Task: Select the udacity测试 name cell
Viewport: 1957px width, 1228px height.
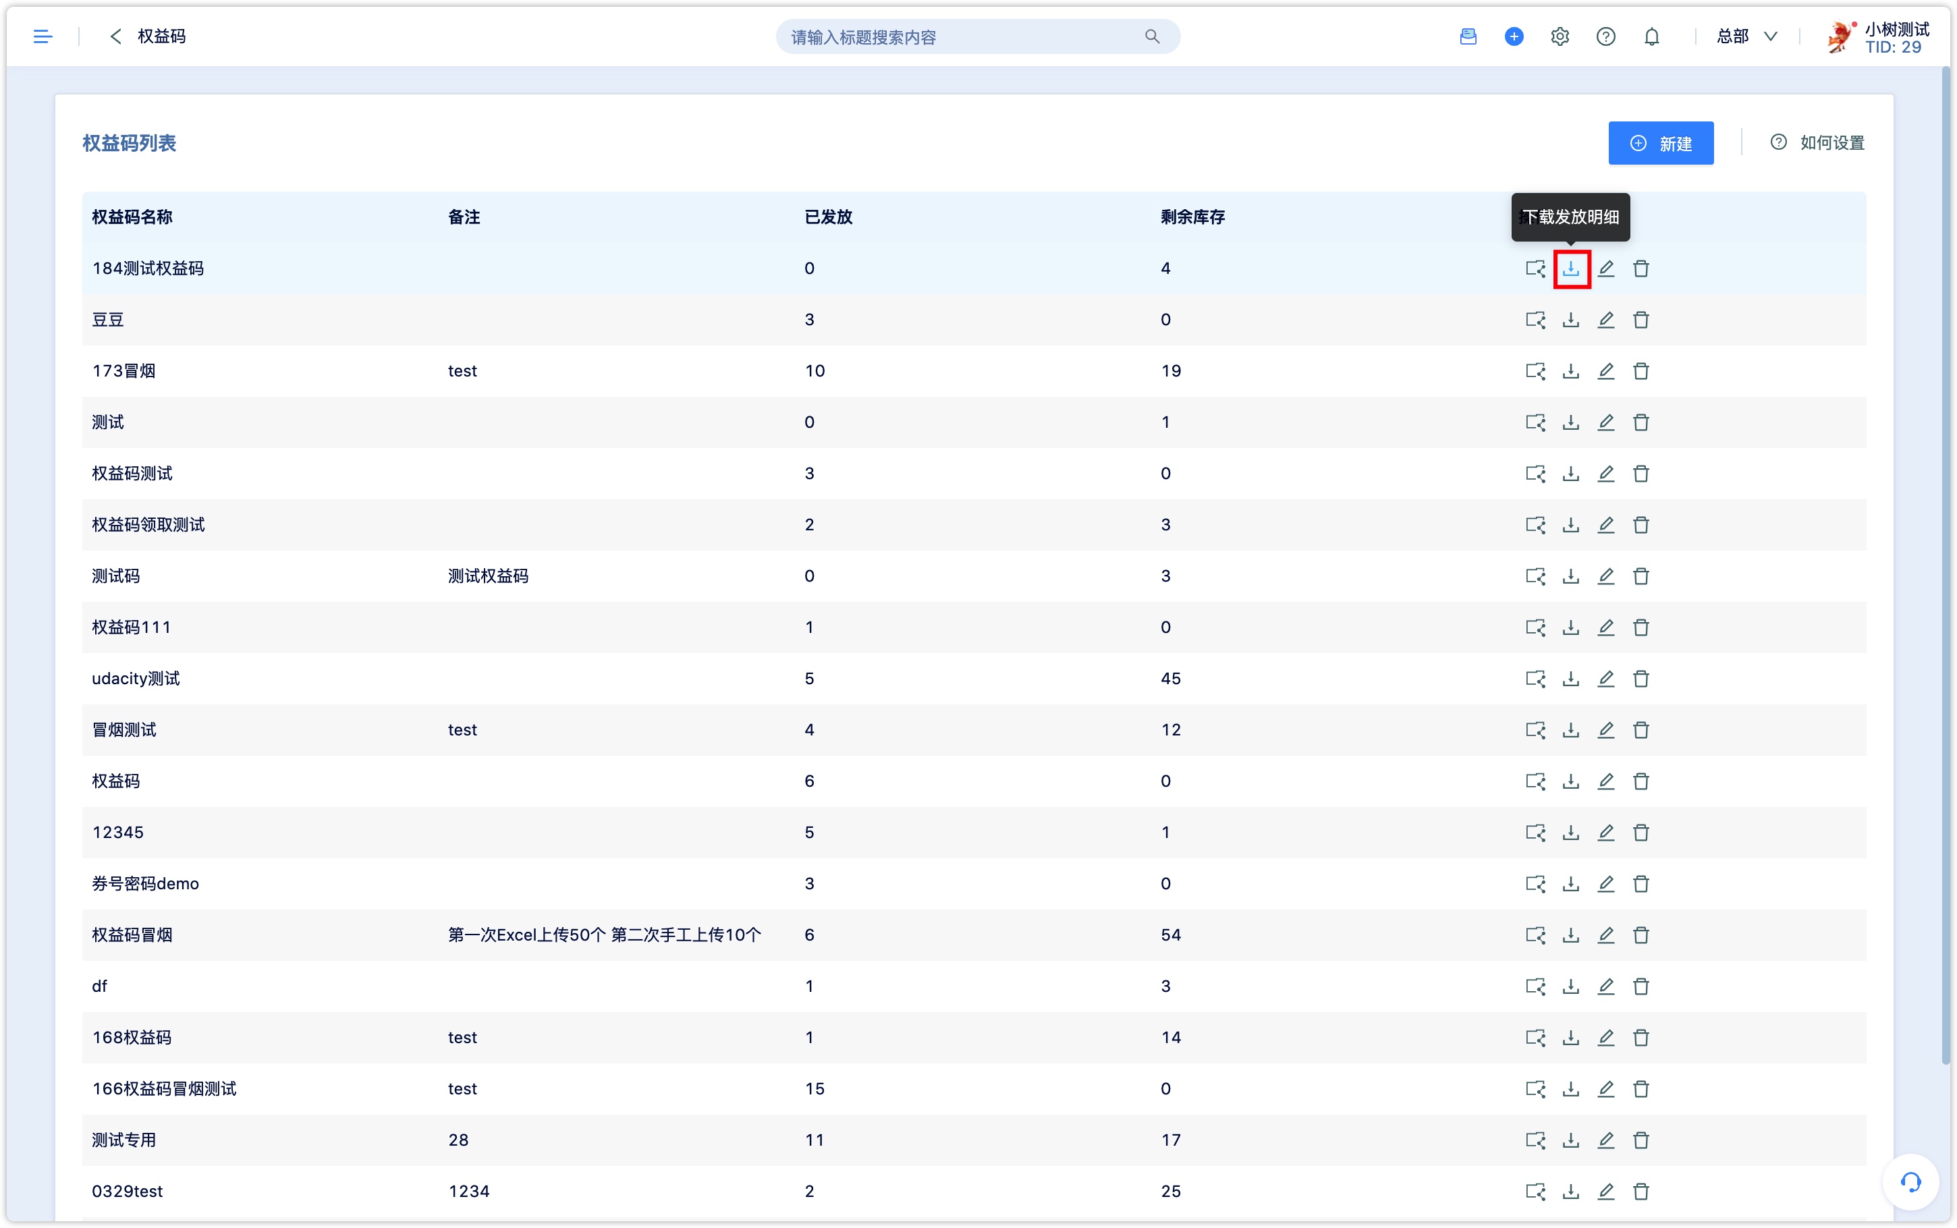Action: click(136, 678)
